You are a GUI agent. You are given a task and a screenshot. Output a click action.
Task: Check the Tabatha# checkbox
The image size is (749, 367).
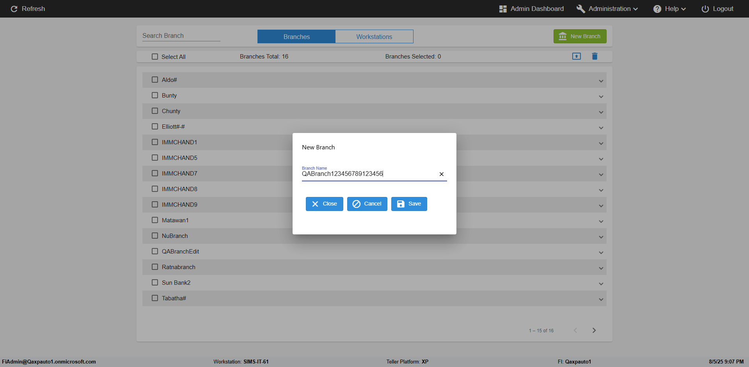155,298
